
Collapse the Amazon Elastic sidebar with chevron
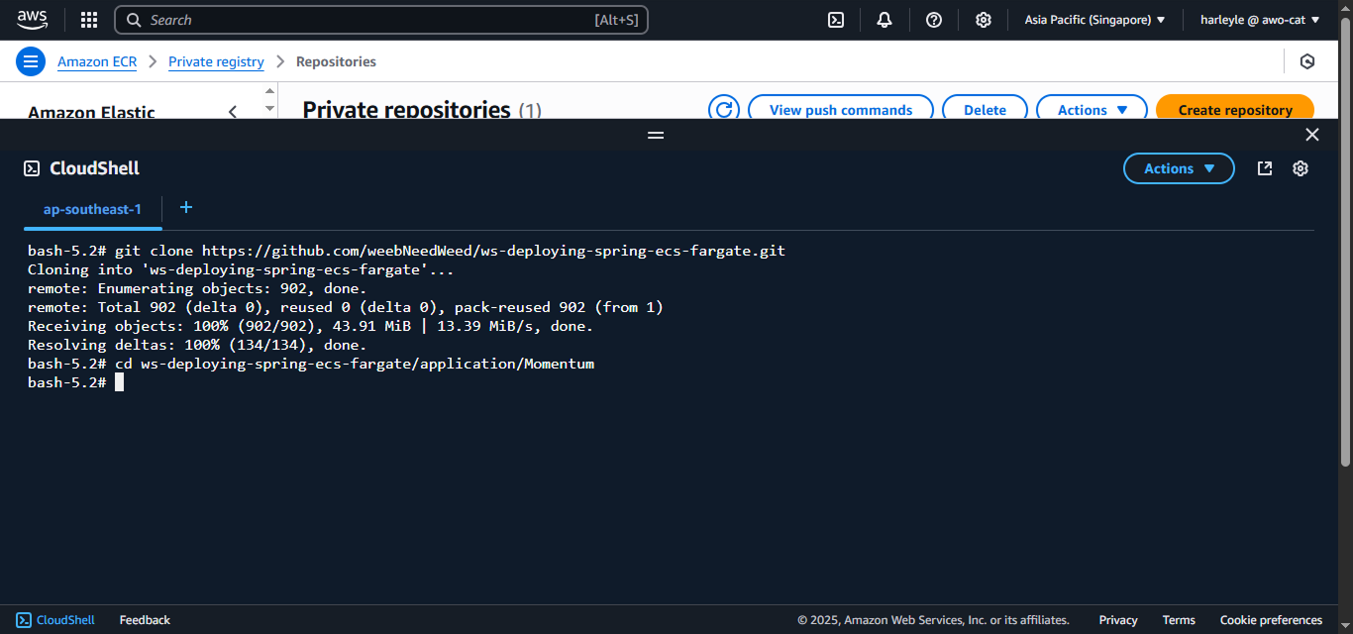point(233,111)
